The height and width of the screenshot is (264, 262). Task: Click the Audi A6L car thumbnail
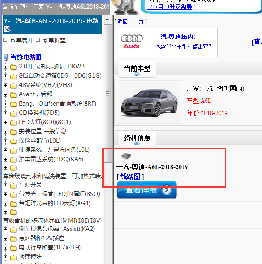(150, 102)
